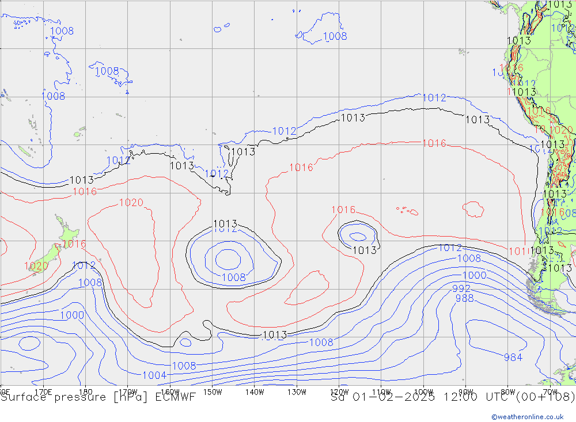Screen dimensions: 576x422
Task: Click the 130W longitude axis label
Action: coord(297,391)
